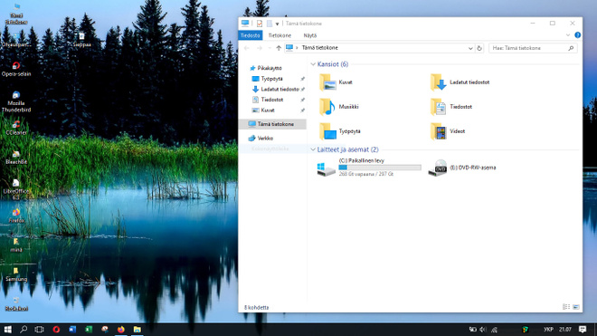The image size is (597, 336).
Task: Click the 8 kohdetta status text
Action: (256, 307)
